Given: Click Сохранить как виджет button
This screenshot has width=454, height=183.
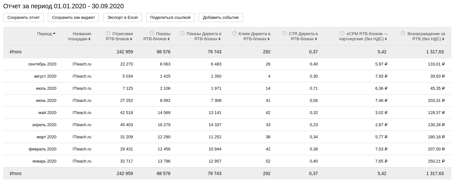Looking at the screenshot, I should pos(73,18).
